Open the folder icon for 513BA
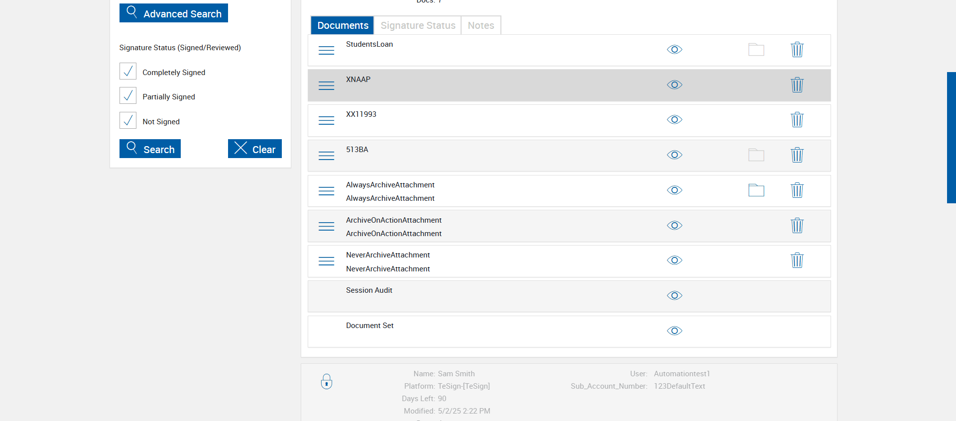The height and width of the screenshot is (421, 956). point(756,155)
